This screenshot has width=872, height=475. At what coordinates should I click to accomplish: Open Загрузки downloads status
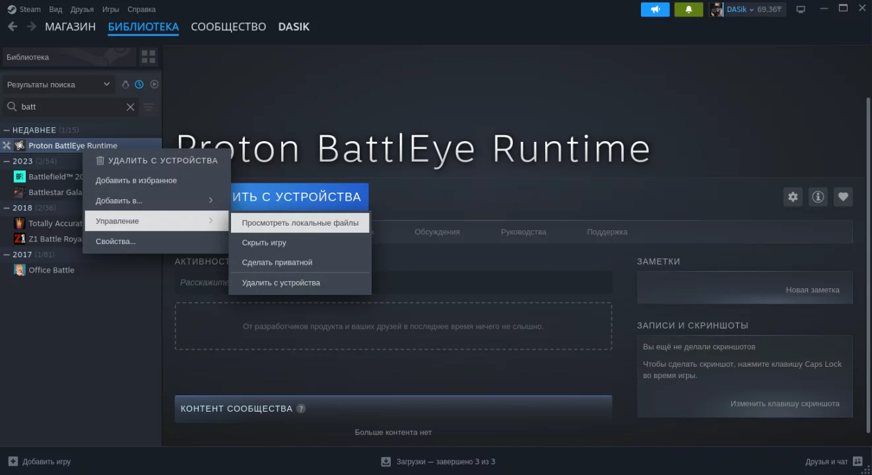(x=438, y=462)
